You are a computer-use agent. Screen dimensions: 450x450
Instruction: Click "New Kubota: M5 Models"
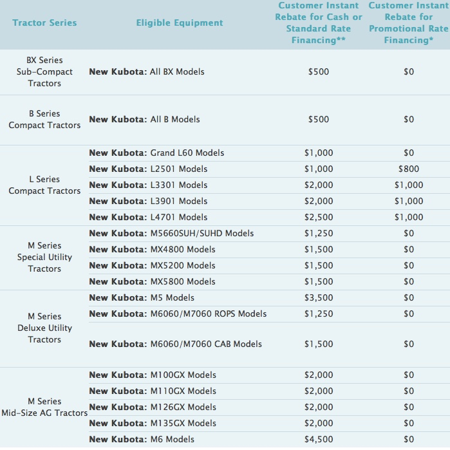tap(142, 297)
